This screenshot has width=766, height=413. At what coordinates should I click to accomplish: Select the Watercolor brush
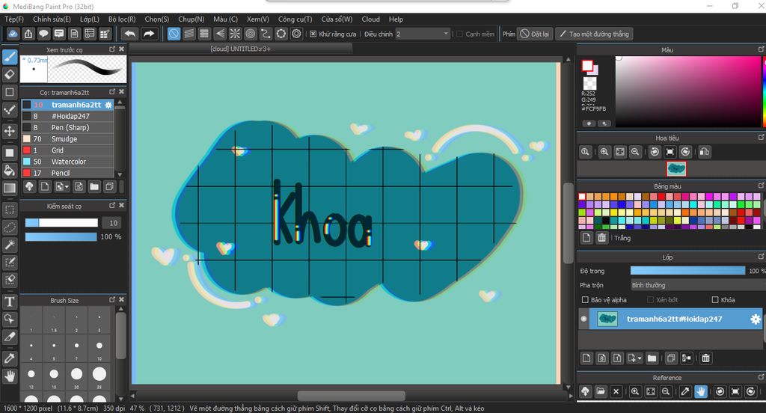click(x=67, y=162)
